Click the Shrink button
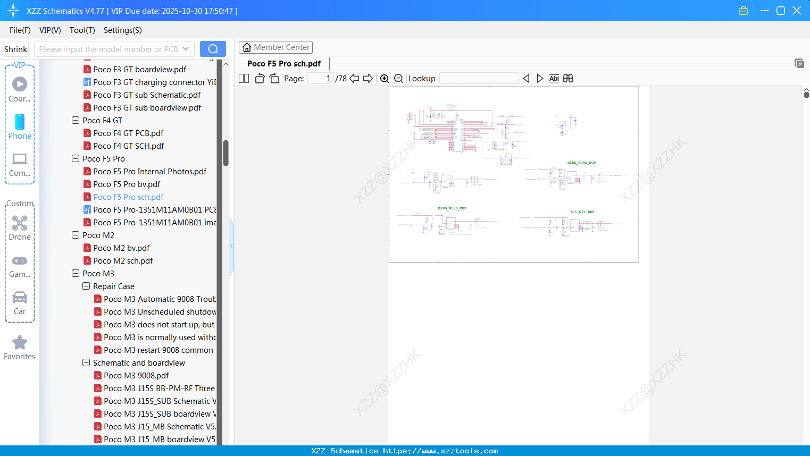 (x=16, y=49)
